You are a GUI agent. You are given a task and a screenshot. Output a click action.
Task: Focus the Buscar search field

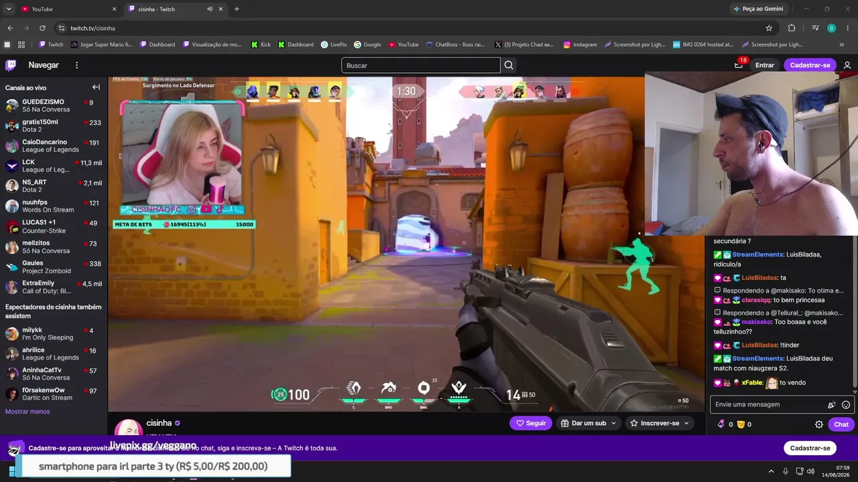click(420, 65)
